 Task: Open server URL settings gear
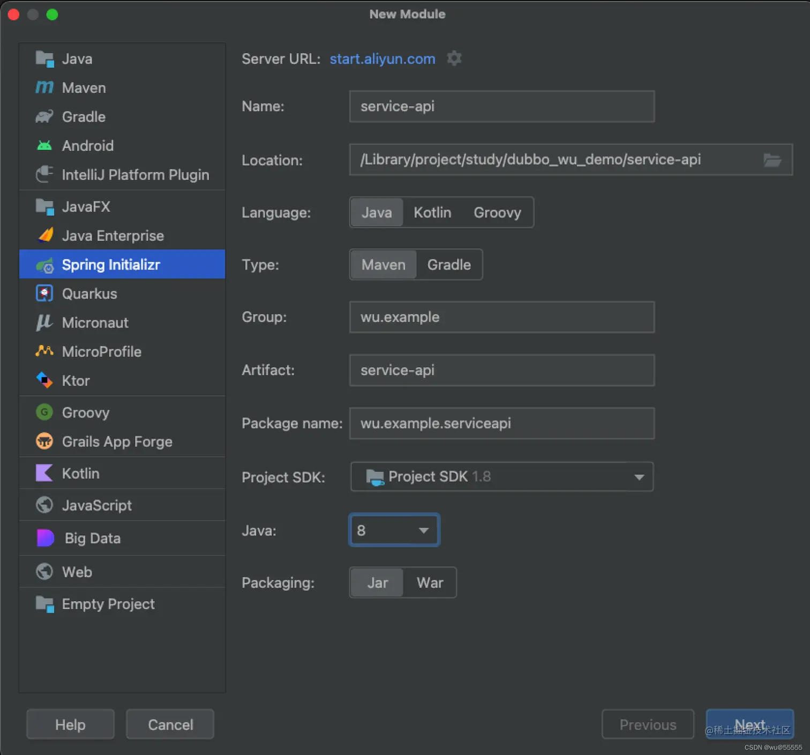point(454,58)
